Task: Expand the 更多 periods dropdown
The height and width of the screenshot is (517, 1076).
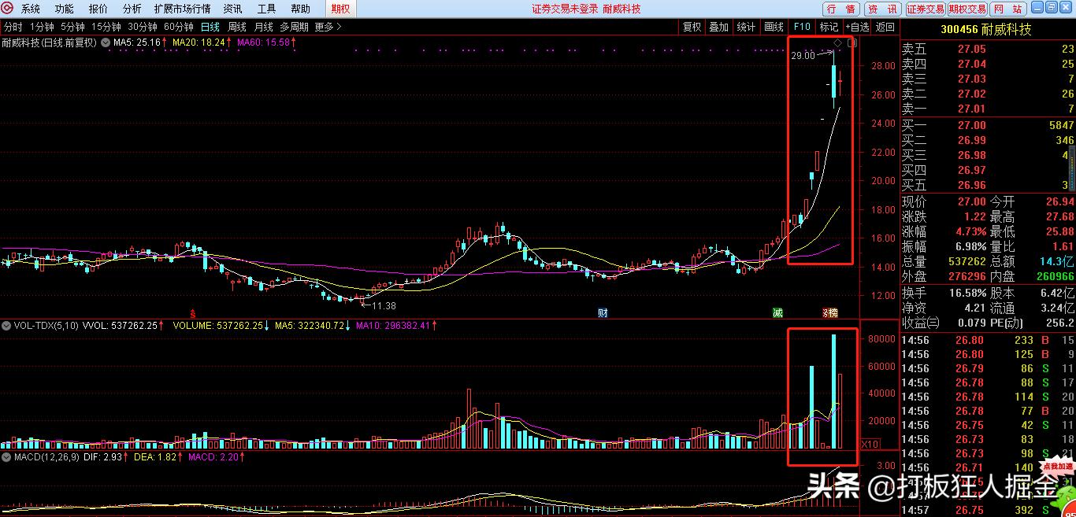Action: point(328,27)
